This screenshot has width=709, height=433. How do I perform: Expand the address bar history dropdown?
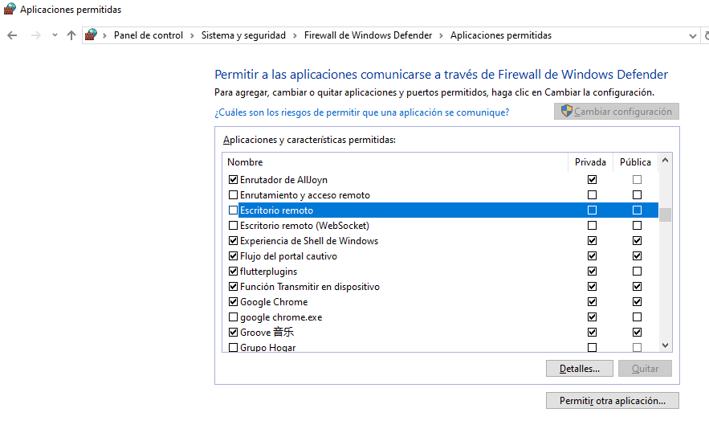click(693, 35)
